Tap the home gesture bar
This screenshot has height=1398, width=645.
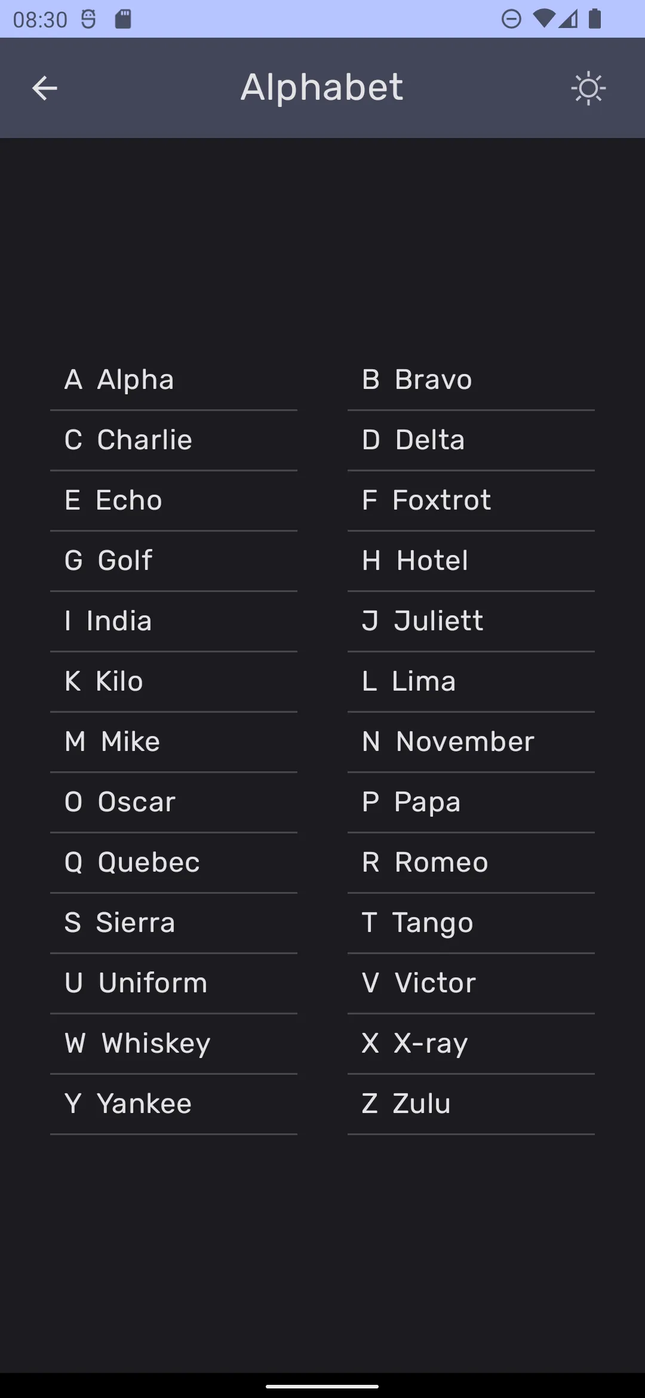(322, 1386)
